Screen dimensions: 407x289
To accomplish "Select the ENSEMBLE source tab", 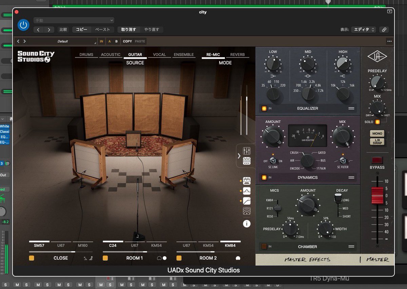I will tap(184, 55).
